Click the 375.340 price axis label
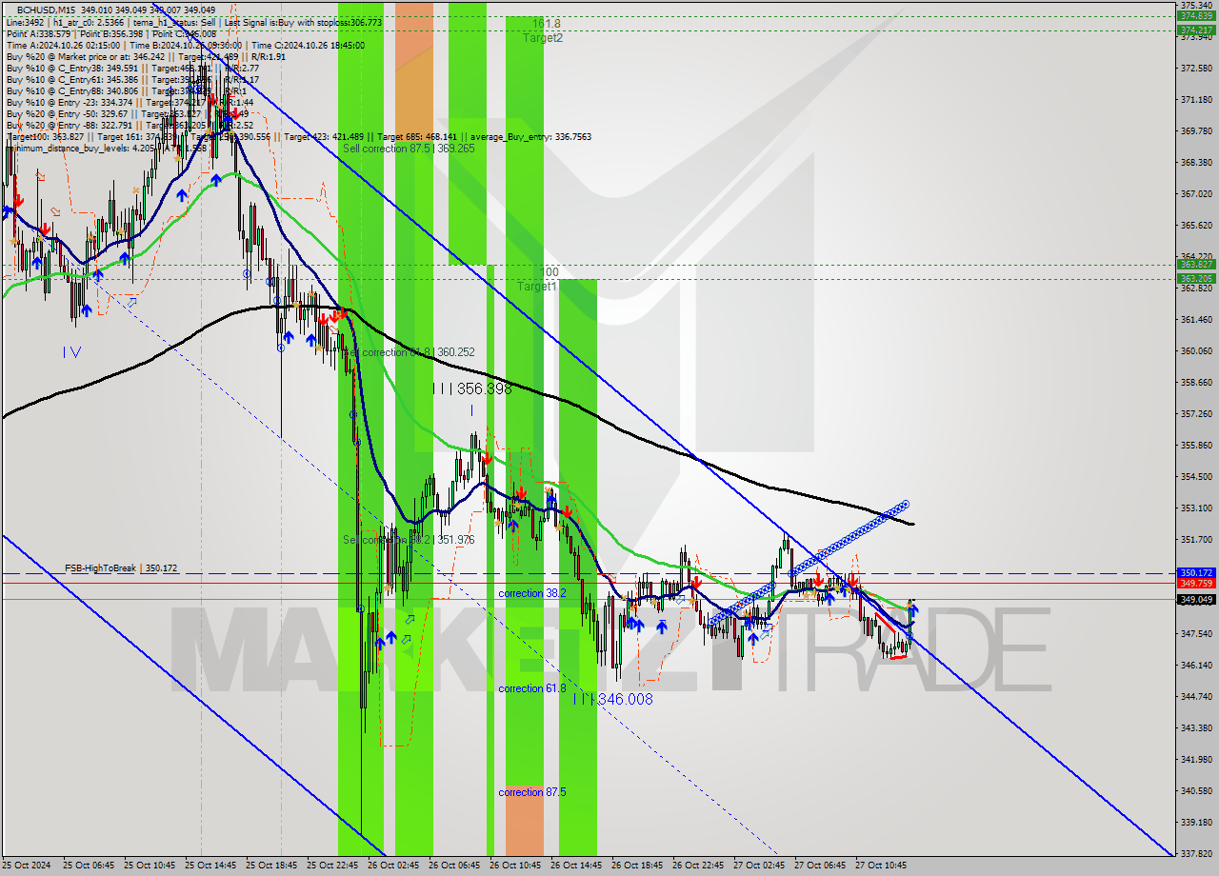This screenshot has width=1219, height=876. 1196,6
